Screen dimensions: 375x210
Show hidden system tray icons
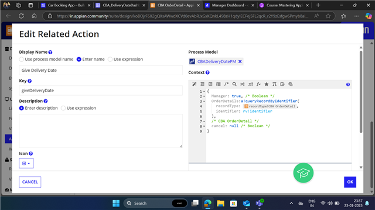[291, 204]
